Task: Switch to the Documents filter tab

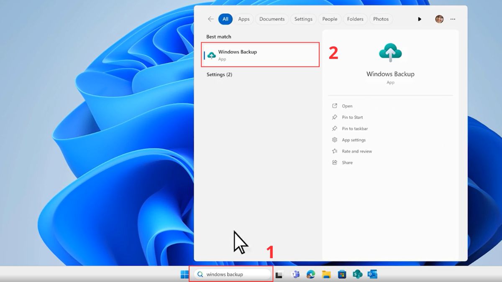Action: tap(272, 19)
